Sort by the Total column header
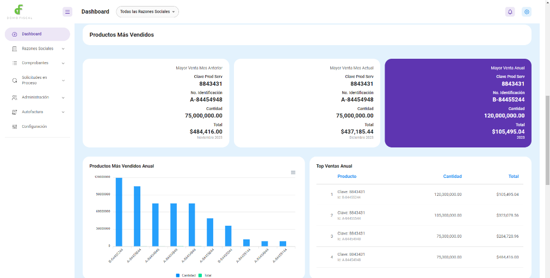The height and width of the screenshot is (278, 550). click(514, 176)
